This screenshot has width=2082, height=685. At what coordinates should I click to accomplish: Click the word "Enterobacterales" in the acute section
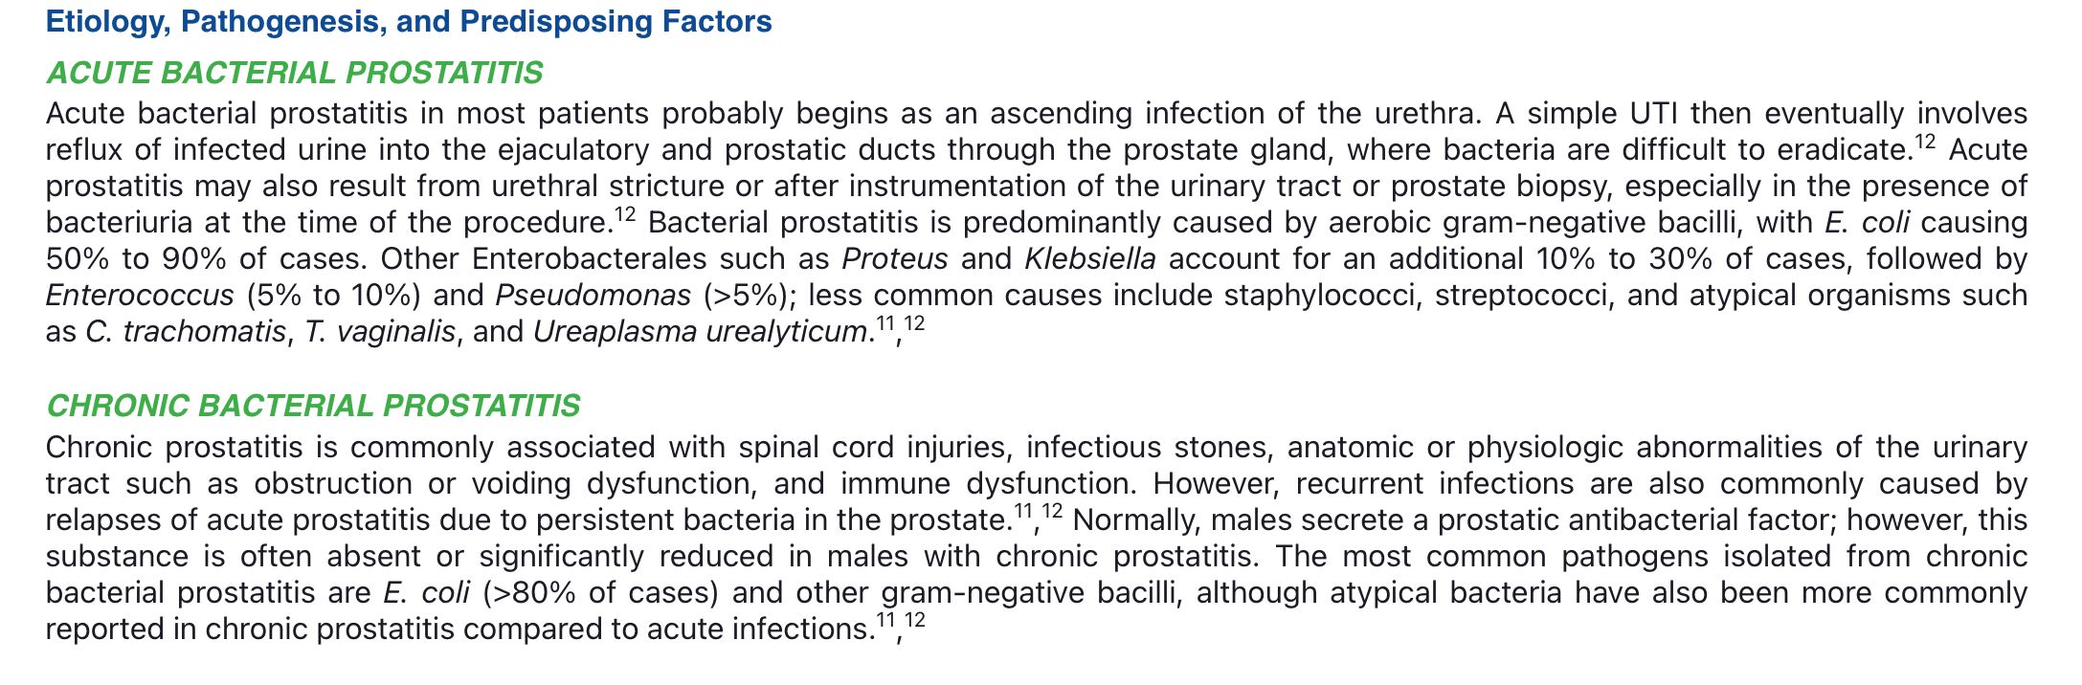[x=603, y=259]
